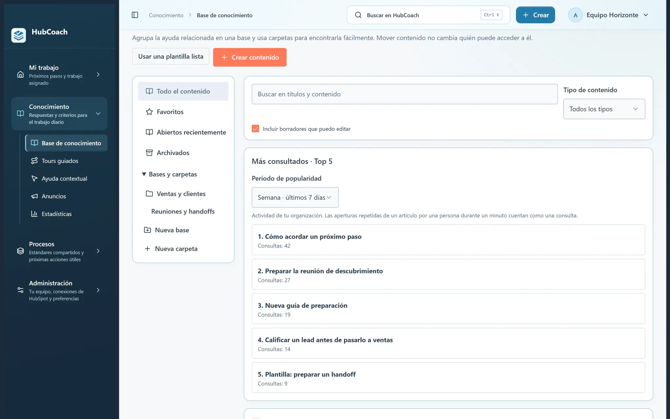Open the Equipo Horizonte account menu arrow

646,15
